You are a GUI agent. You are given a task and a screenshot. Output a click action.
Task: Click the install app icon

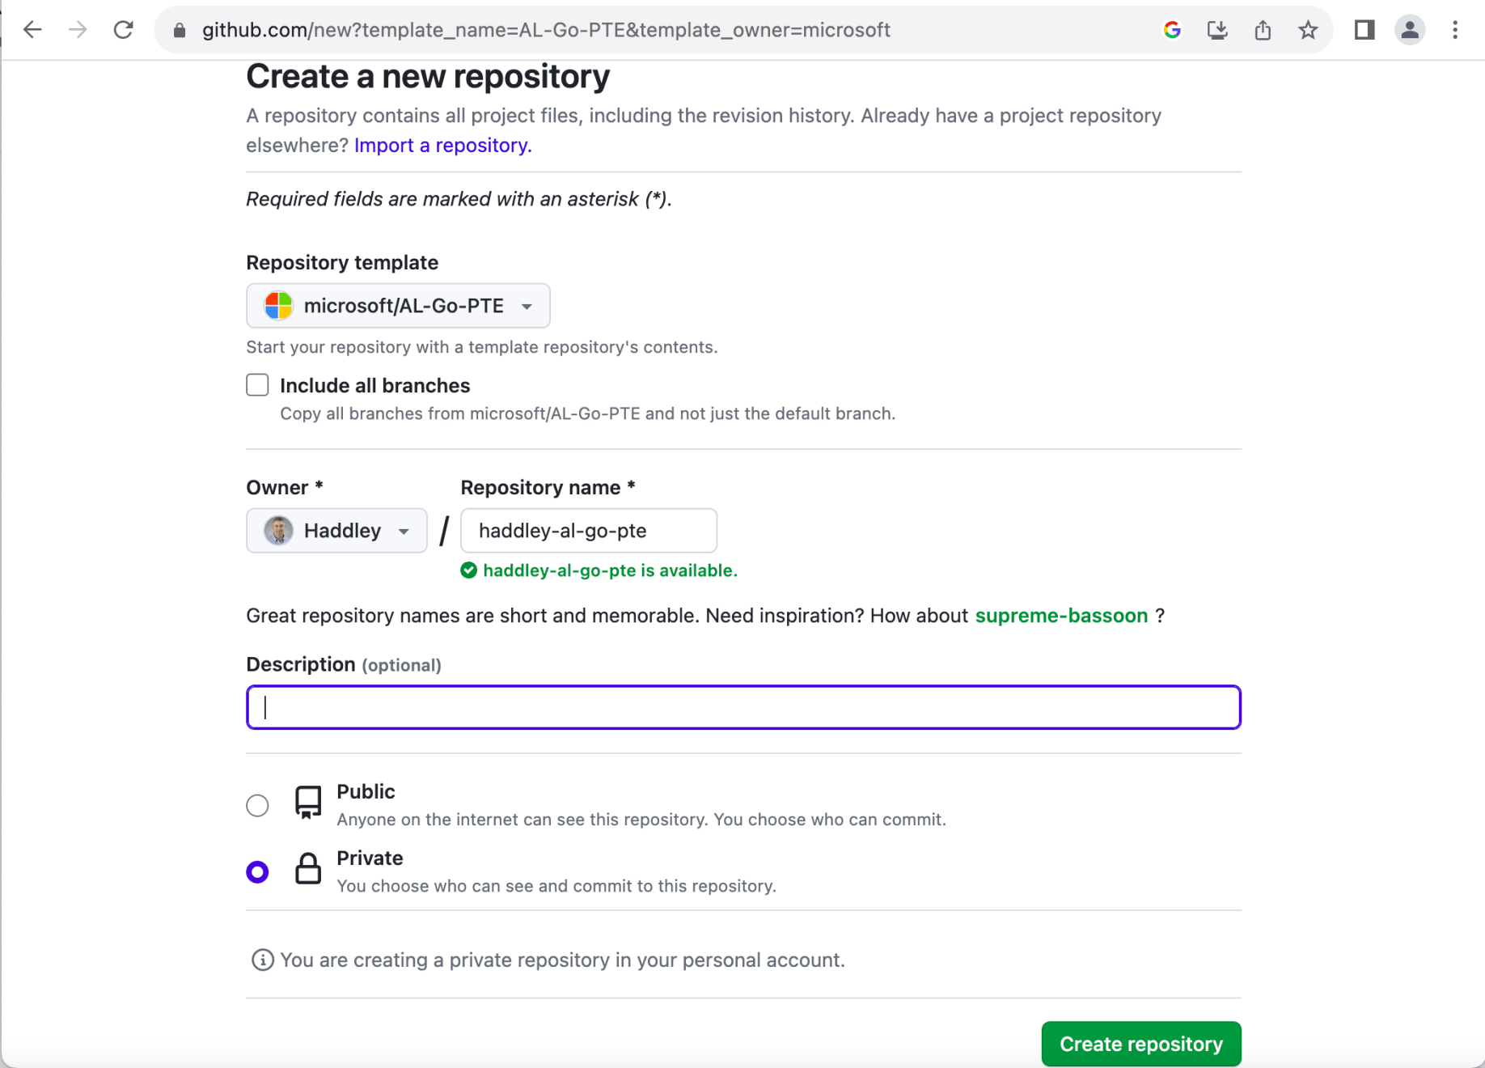point(1216,30)
